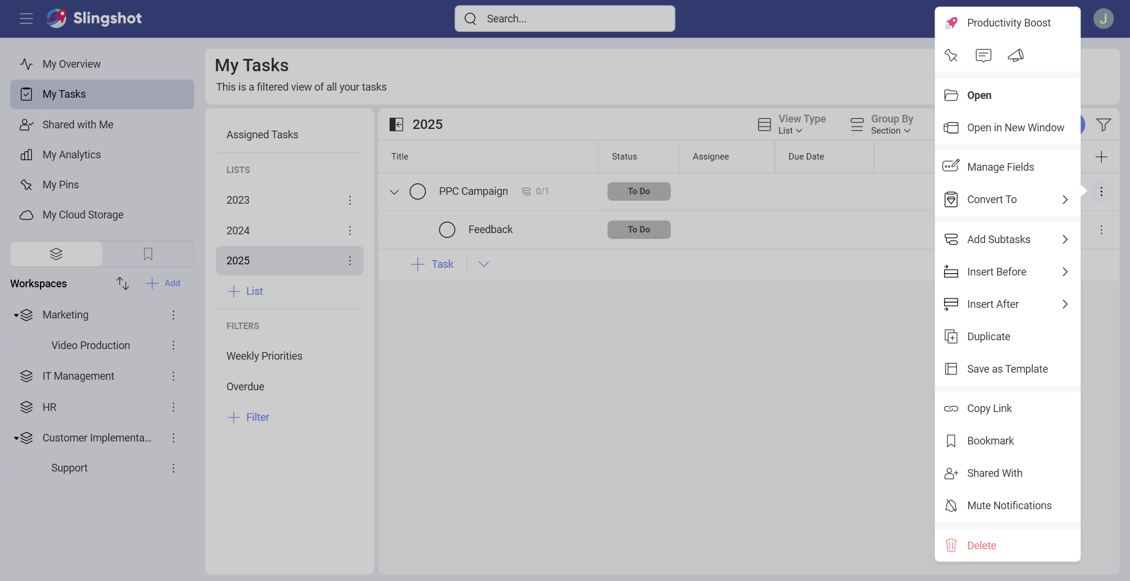The width and height of the screenshot is (1130, 581).
Task: Choose Duplicate from the context menu
Action: [1008, 337]
